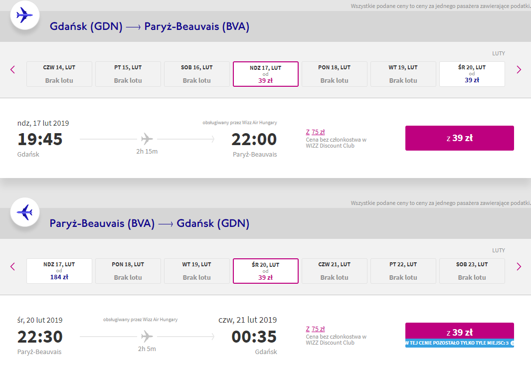Select return date NDZ 17, LUT for 184 zł
This screenshot has height=375, width=531.
click(x=59, y=271)
